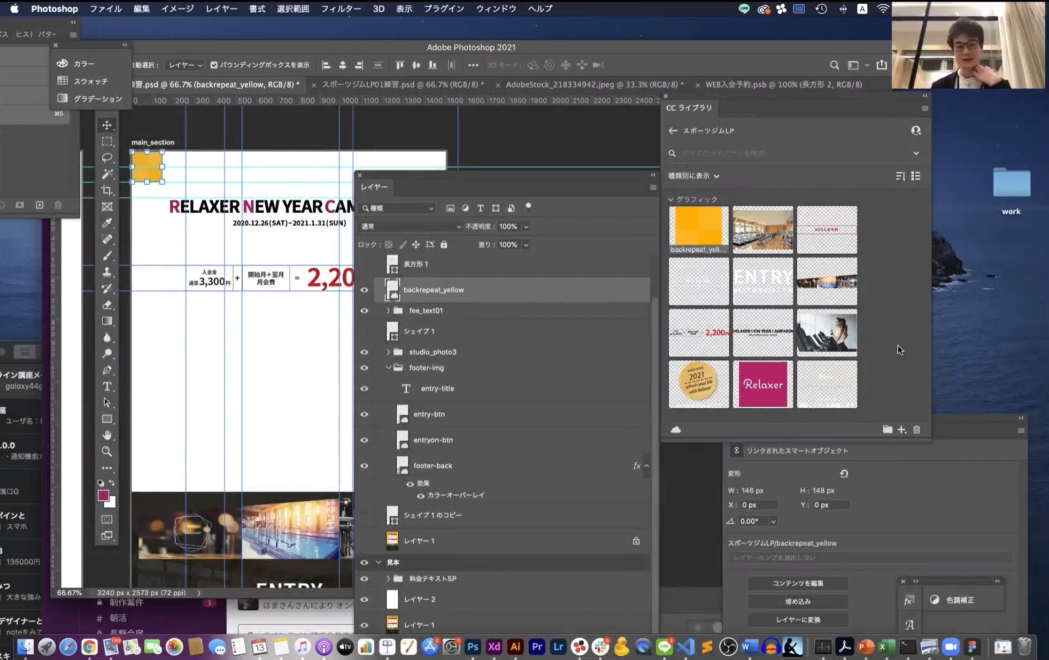Screen dimensions: 1049x660
Task: Filter layers by adjustment layers icon
Action: (465, 208)
